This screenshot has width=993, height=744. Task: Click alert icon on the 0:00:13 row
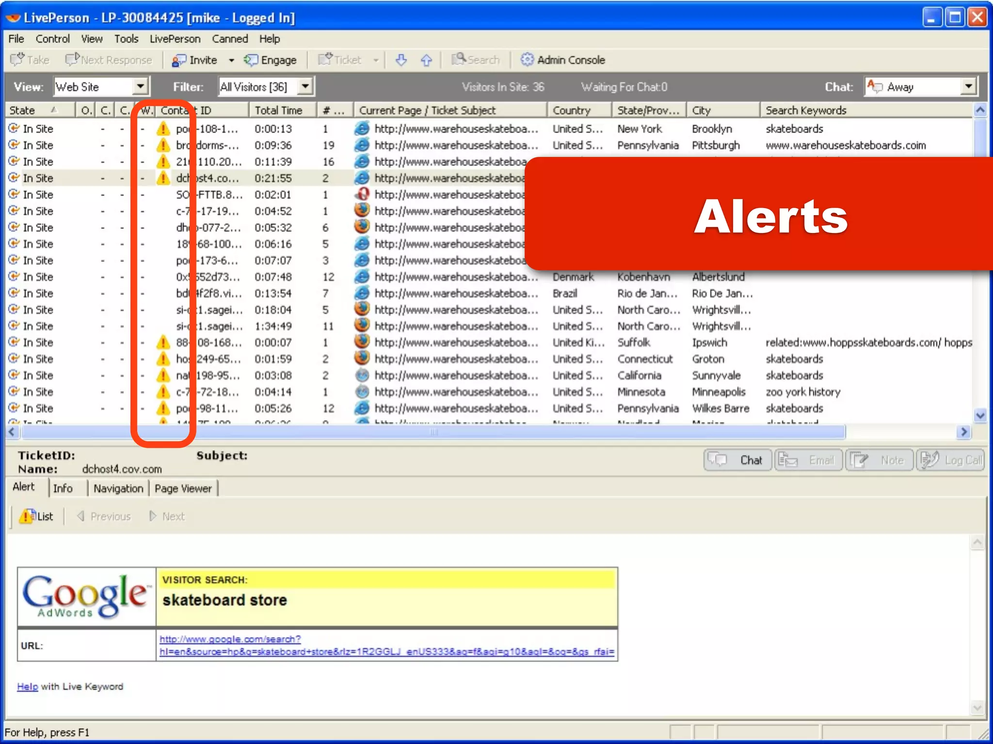click(x=163, y=129)
